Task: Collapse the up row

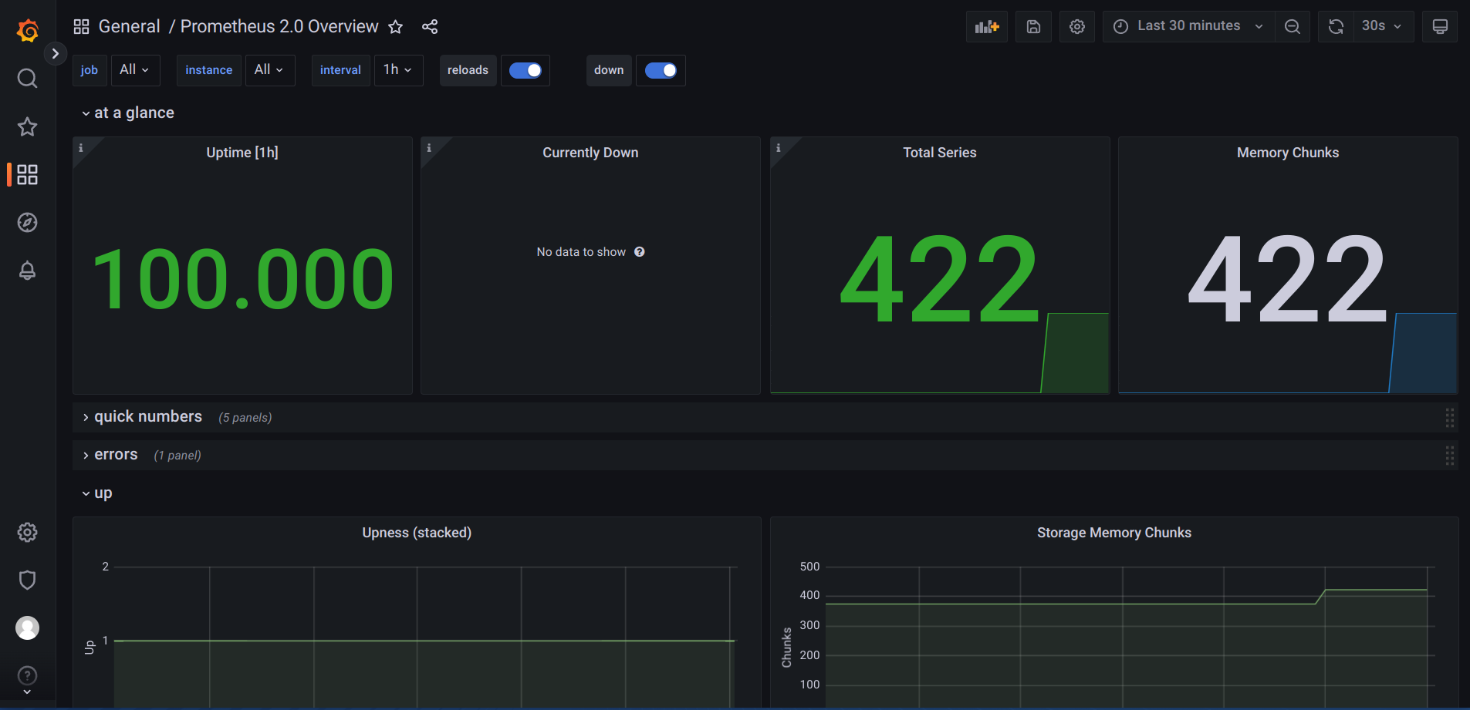Action: pos(97,493)
